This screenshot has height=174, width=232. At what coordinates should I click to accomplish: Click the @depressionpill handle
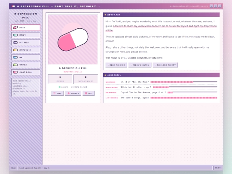point(73,72)
